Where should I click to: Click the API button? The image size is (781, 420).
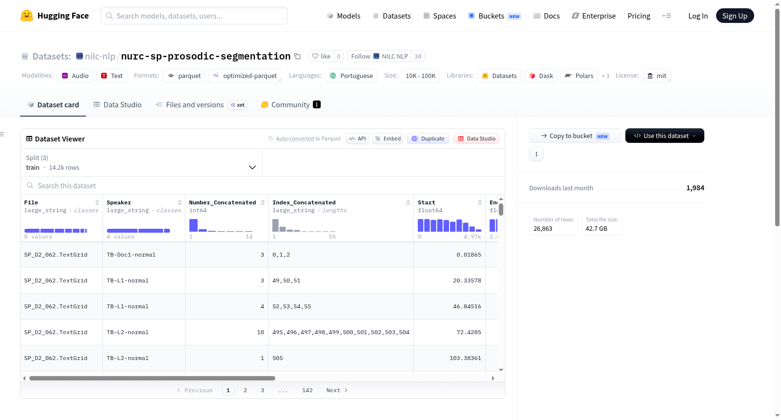tap(357, 139)
